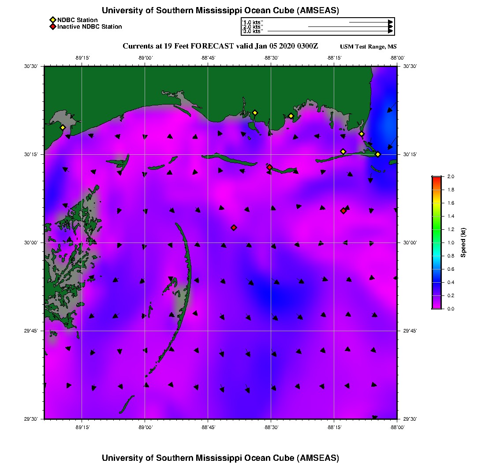
Task: Click the top "Ocean Cube (AMSEAS)" title
Action: point(220,11)
